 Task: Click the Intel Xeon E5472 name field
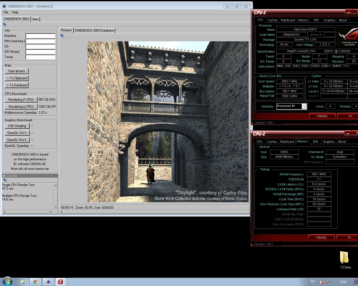coord(305,29)
